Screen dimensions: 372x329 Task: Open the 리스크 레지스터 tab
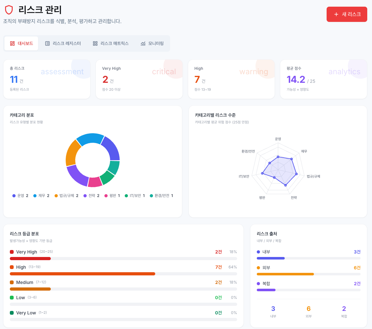click(63, 43)
